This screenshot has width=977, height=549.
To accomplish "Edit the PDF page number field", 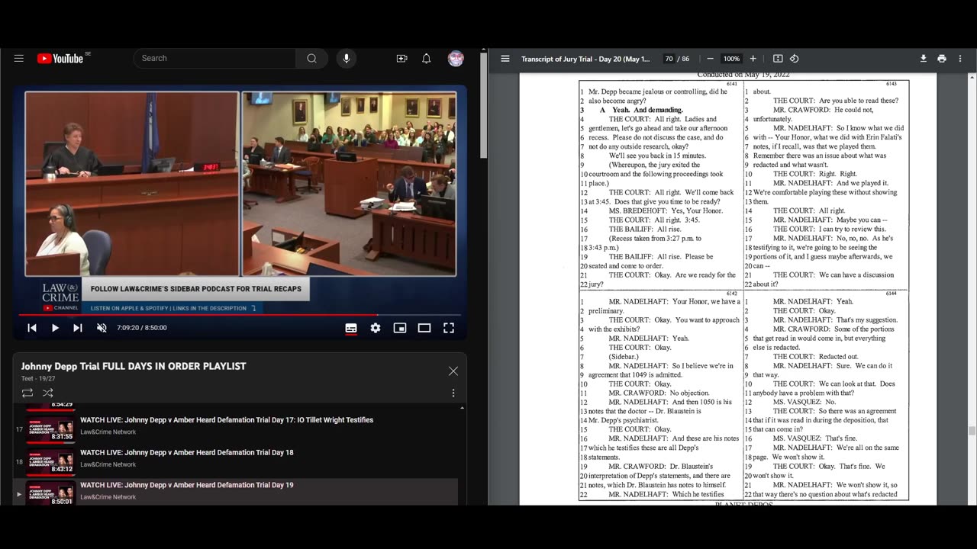I will pyautogui.click(x=669, y=59).
